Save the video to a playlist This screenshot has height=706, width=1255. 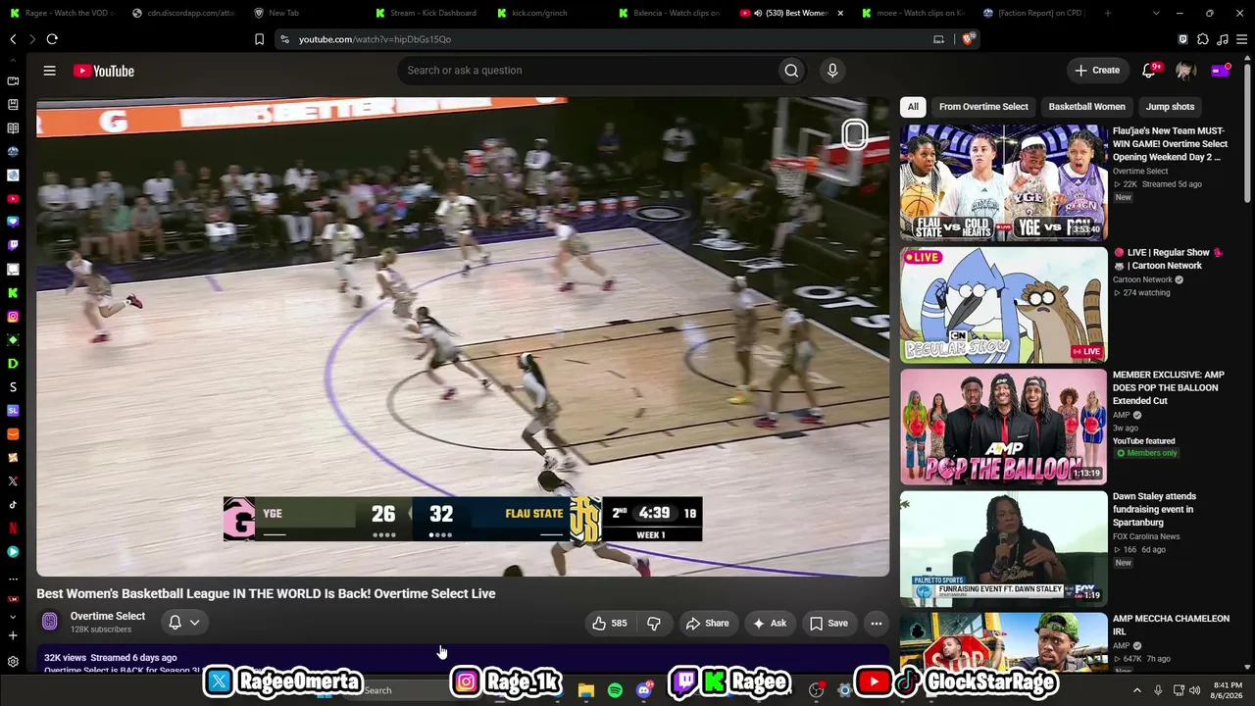tap(829, 623)
